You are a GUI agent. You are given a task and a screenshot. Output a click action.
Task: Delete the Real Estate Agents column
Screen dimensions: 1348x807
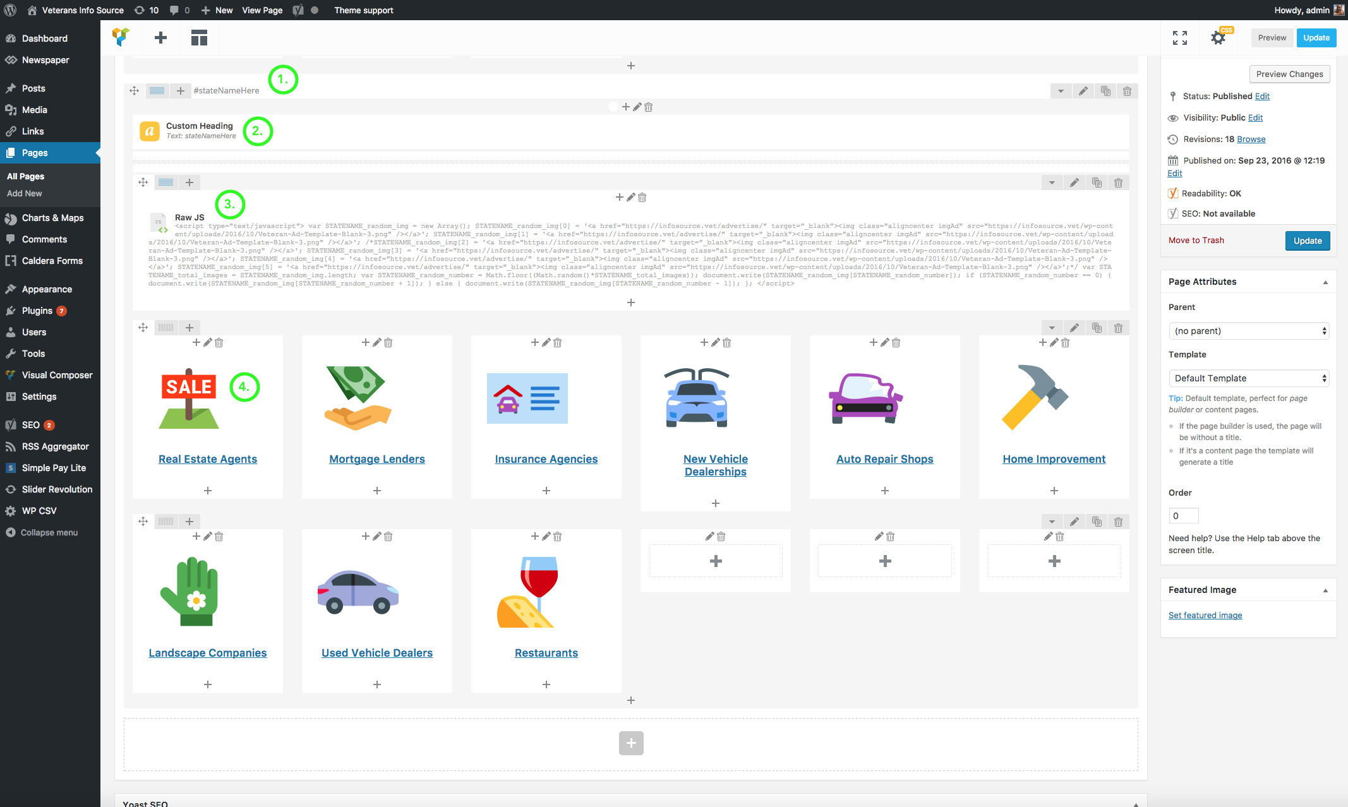(219, 343)
